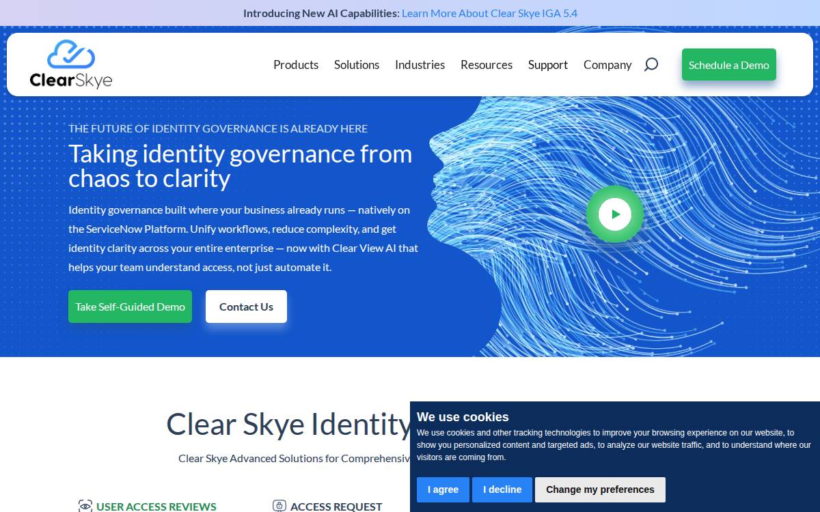Viewport: 820px width, 512px height.
Task: Follow Learn More About Clear Skye IGA 5.4 link
Action: 490,13
